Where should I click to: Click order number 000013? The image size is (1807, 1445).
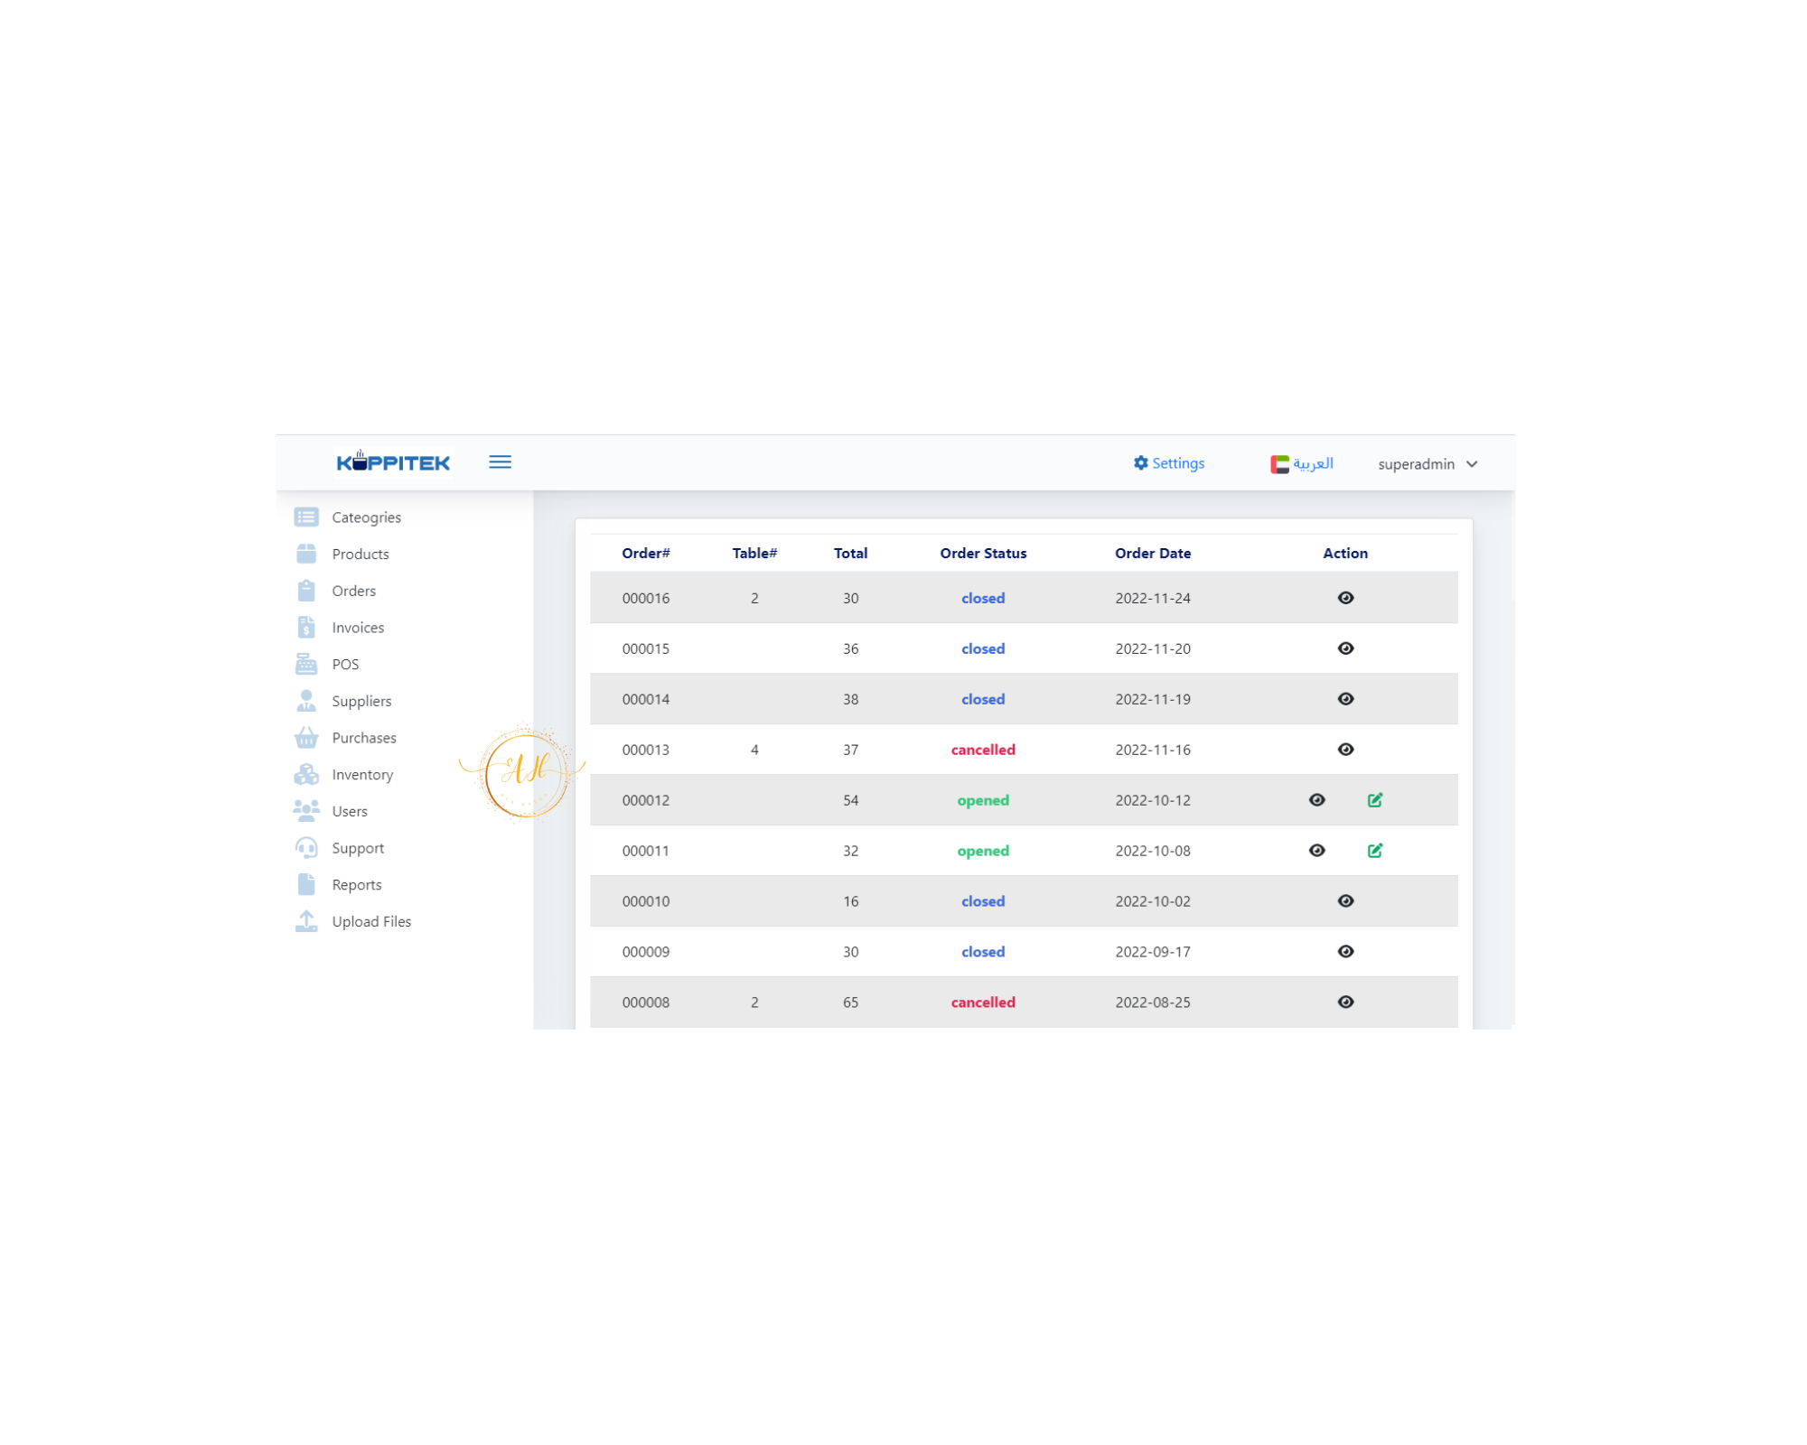coord(646,750)
